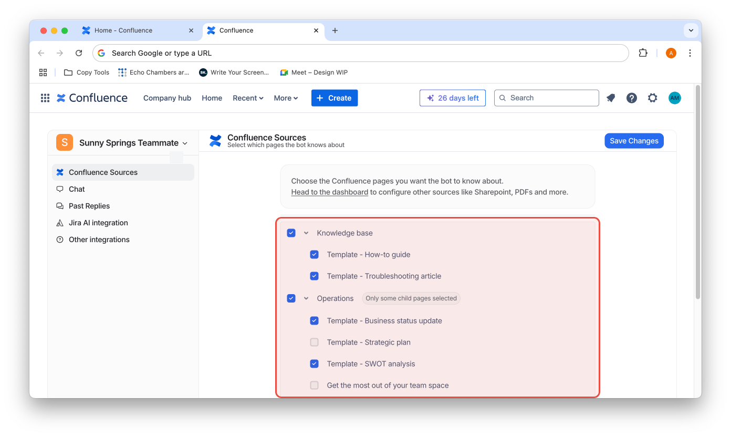Open the notifications bell icon

[x=611, y=98]
